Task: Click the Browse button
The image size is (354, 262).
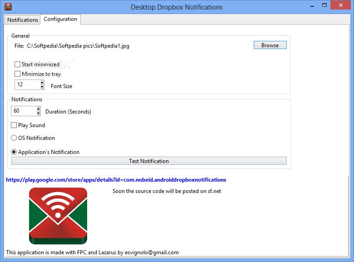Action: coord(270,45)
